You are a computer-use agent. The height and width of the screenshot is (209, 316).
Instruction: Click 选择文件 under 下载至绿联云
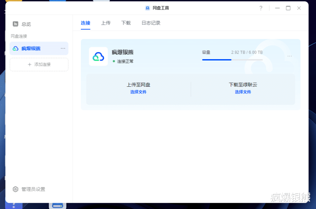coord(243,92)
